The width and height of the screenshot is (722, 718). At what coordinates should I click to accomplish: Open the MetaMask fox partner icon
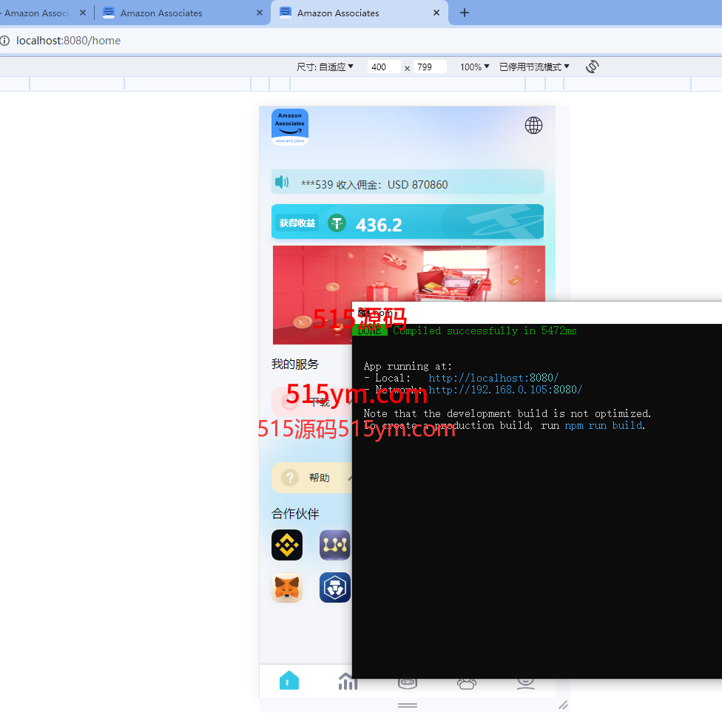coord(287,588)
